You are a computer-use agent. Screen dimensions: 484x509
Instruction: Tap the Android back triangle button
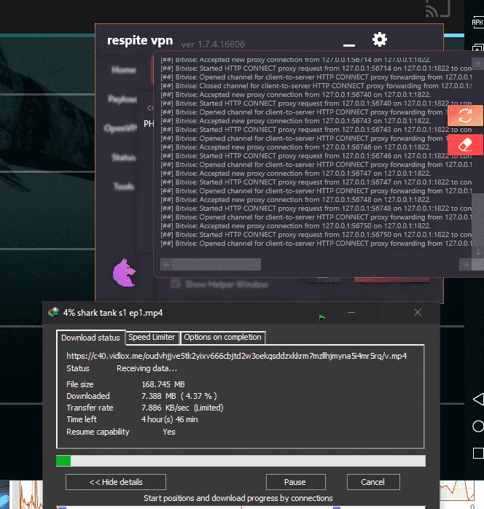(x=478, y=399)
